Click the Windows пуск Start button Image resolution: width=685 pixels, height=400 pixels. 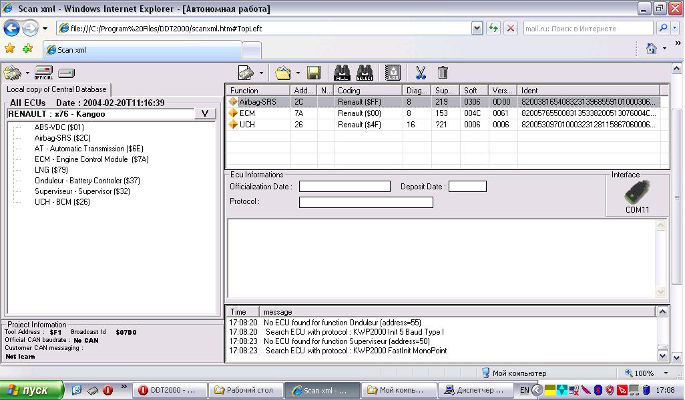(x=31, y=390)
